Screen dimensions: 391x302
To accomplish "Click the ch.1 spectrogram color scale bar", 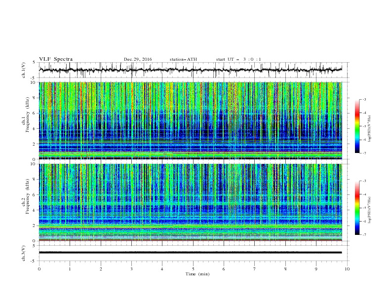I will pyautogui.click(x=357, y=126).
